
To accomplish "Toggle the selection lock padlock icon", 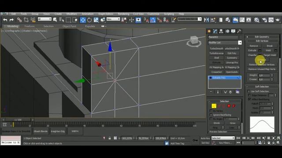I will click(x=110, y=138).
